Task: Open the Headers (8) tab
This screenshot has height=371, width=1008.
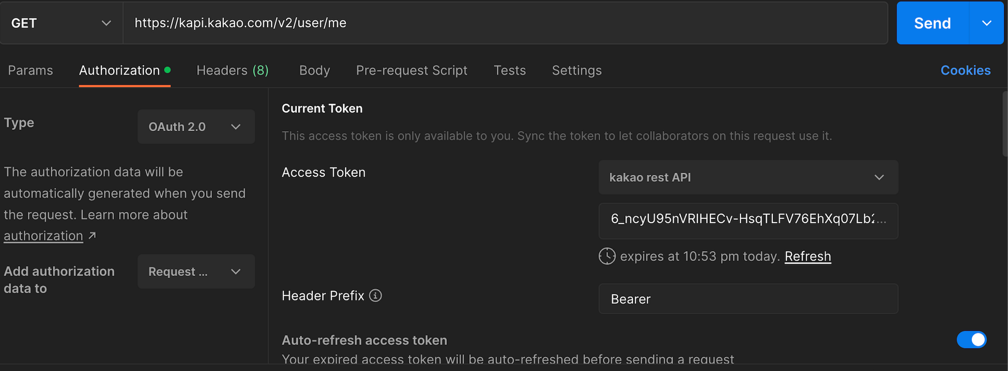Action: point(232,71)
